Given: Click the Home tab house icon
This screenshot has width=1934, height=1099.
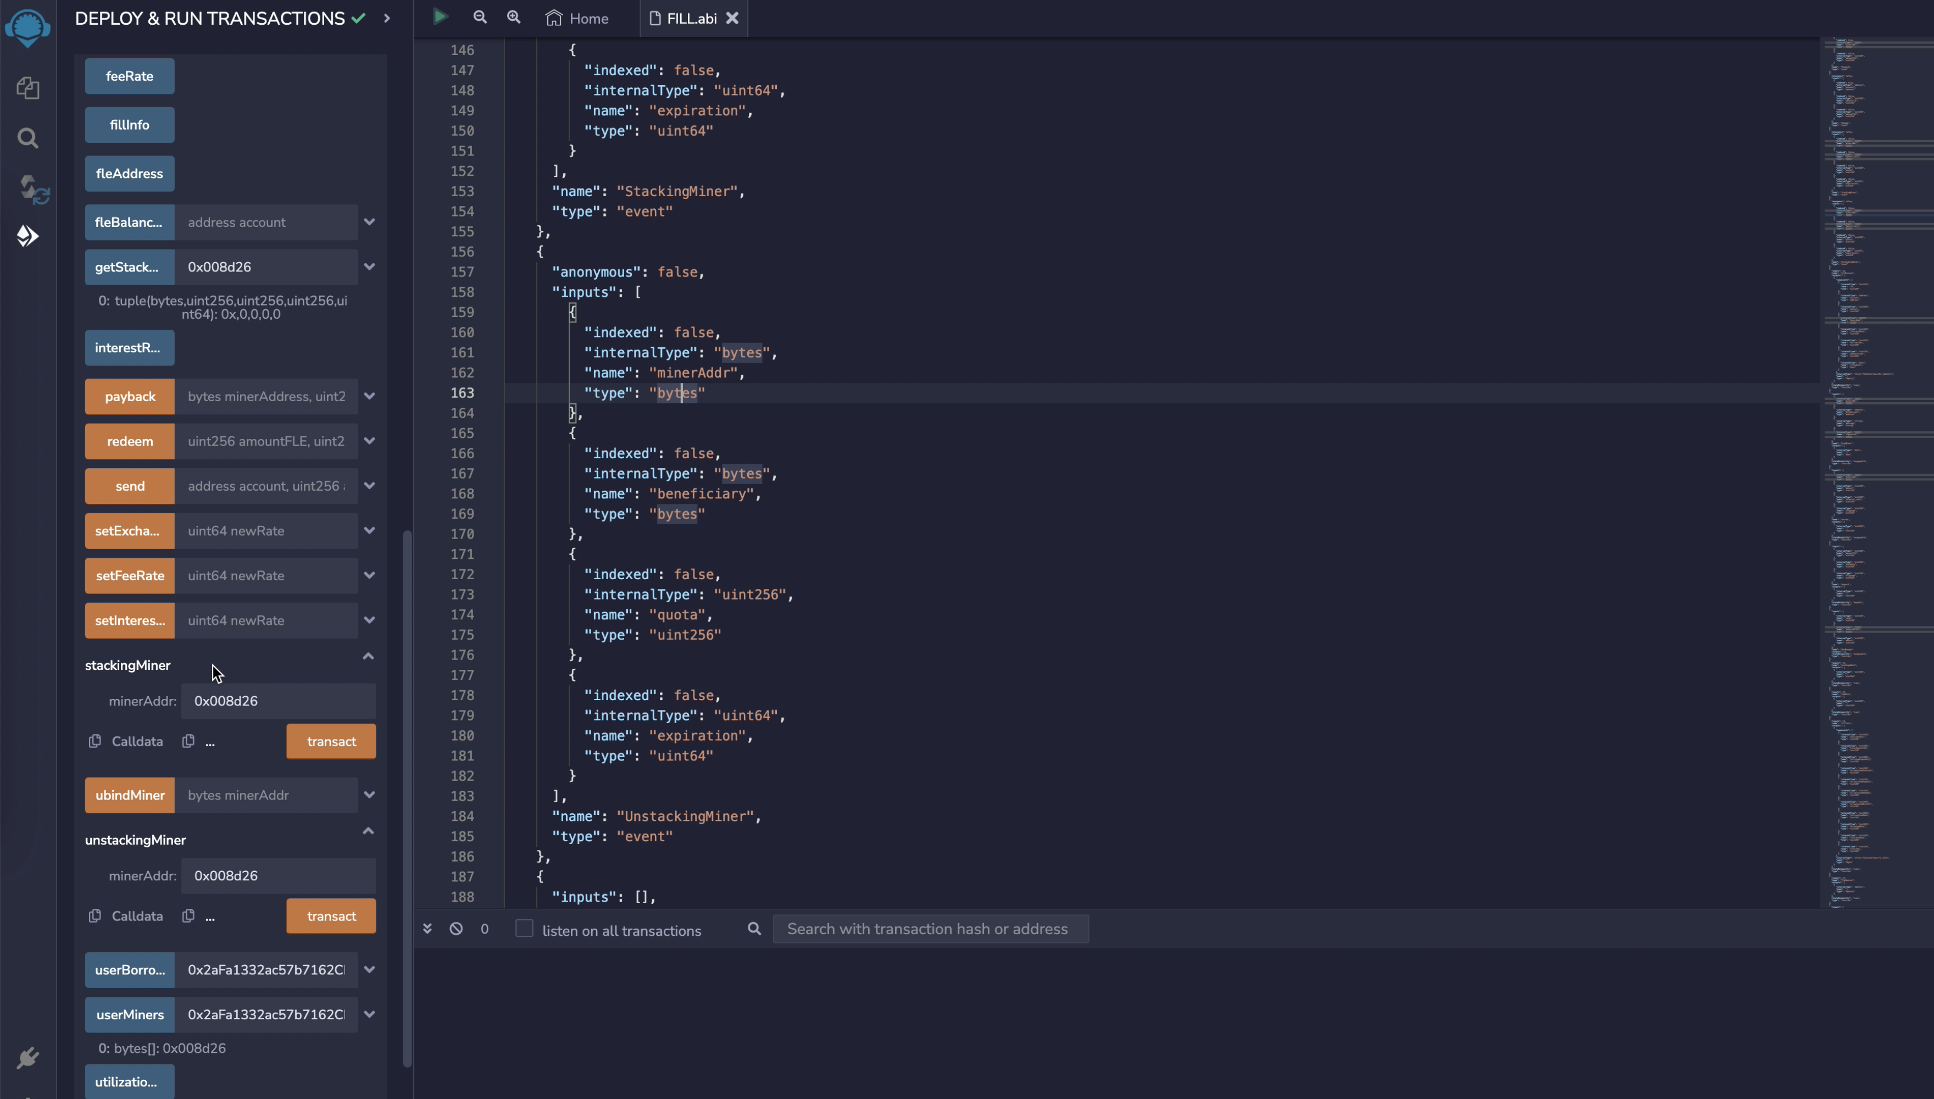Looking at the screenshot, I should tap(554, 18).
